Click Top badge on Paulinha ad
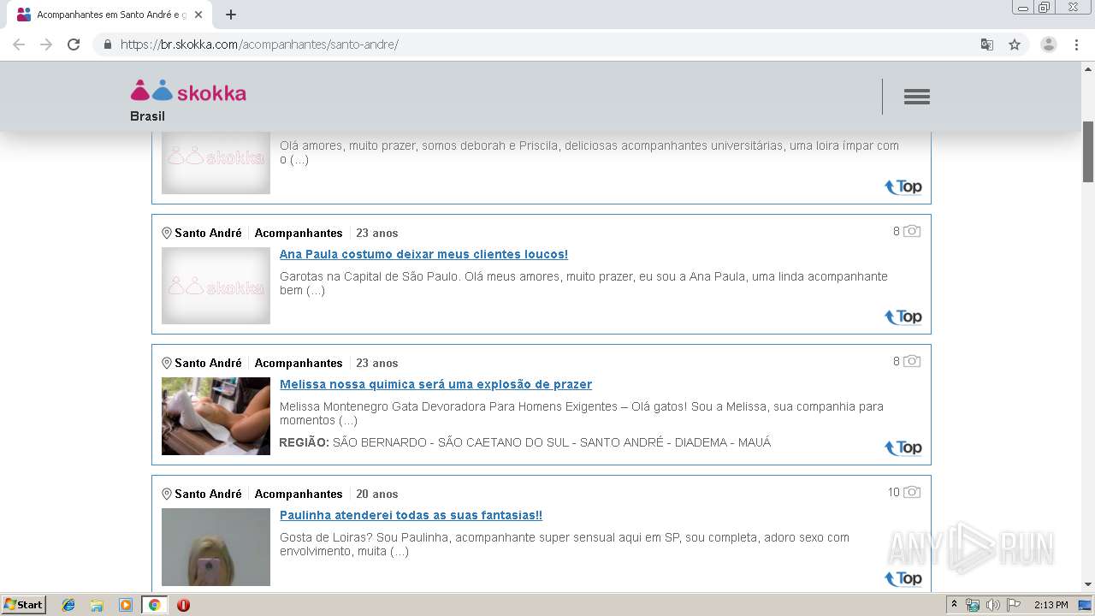Viewport: 1095px width, 616px height. (903, 579)
